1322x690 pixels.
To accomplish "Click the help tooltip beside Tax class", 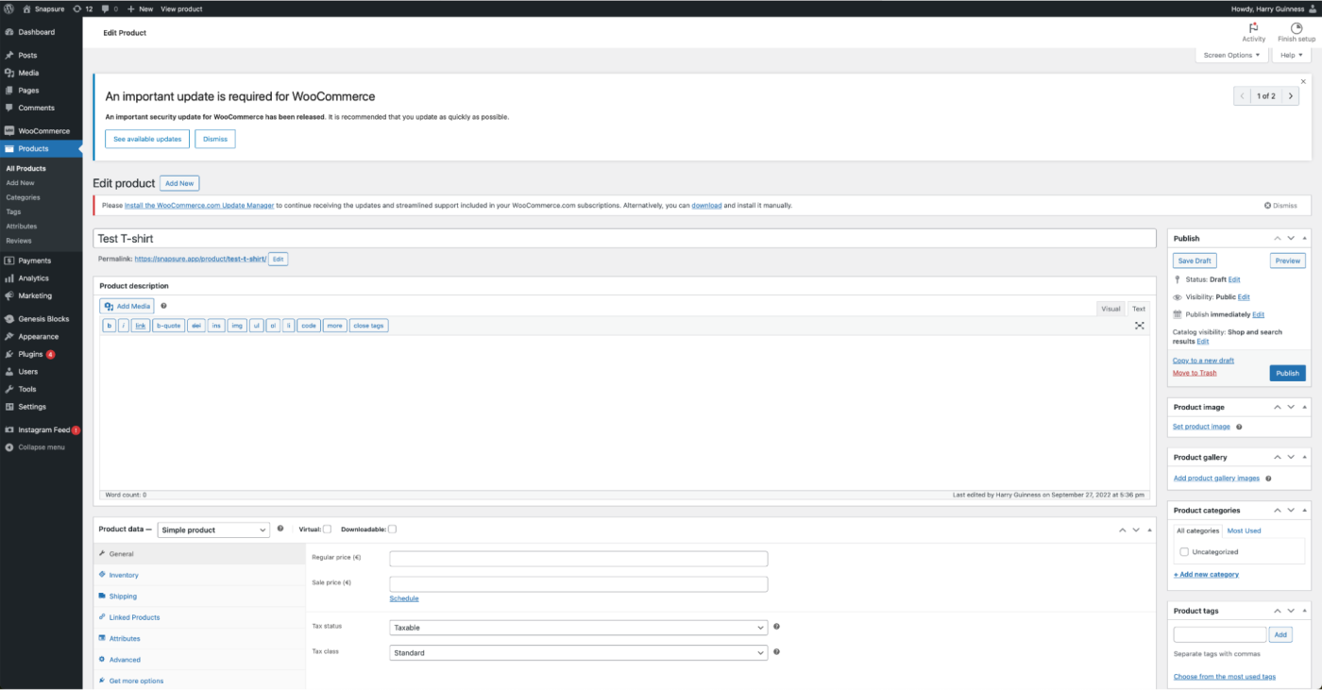I will [776, 652].
